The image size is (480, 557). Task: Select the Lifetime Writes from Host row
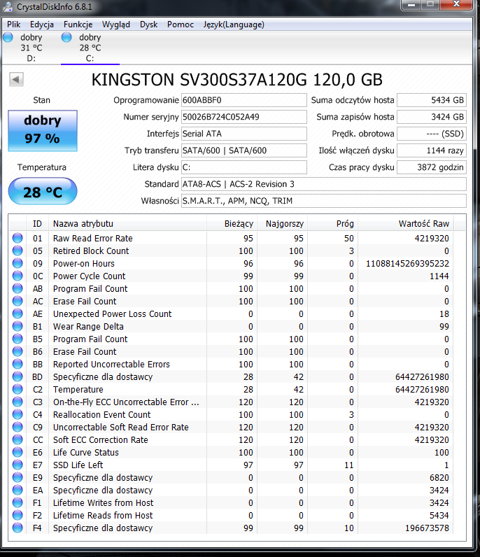tap(232, 502)
